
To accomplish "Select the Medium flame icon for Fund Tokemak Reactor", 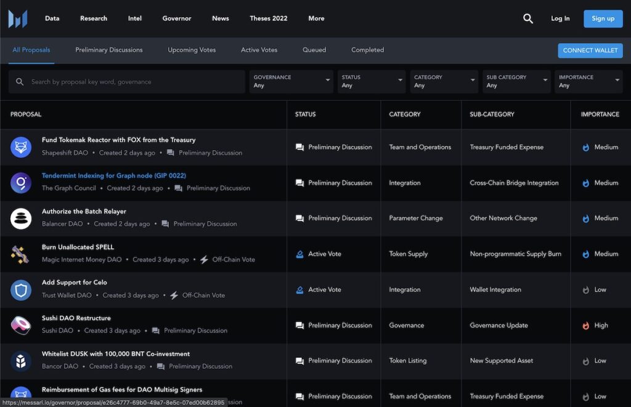I will [586, 147].
